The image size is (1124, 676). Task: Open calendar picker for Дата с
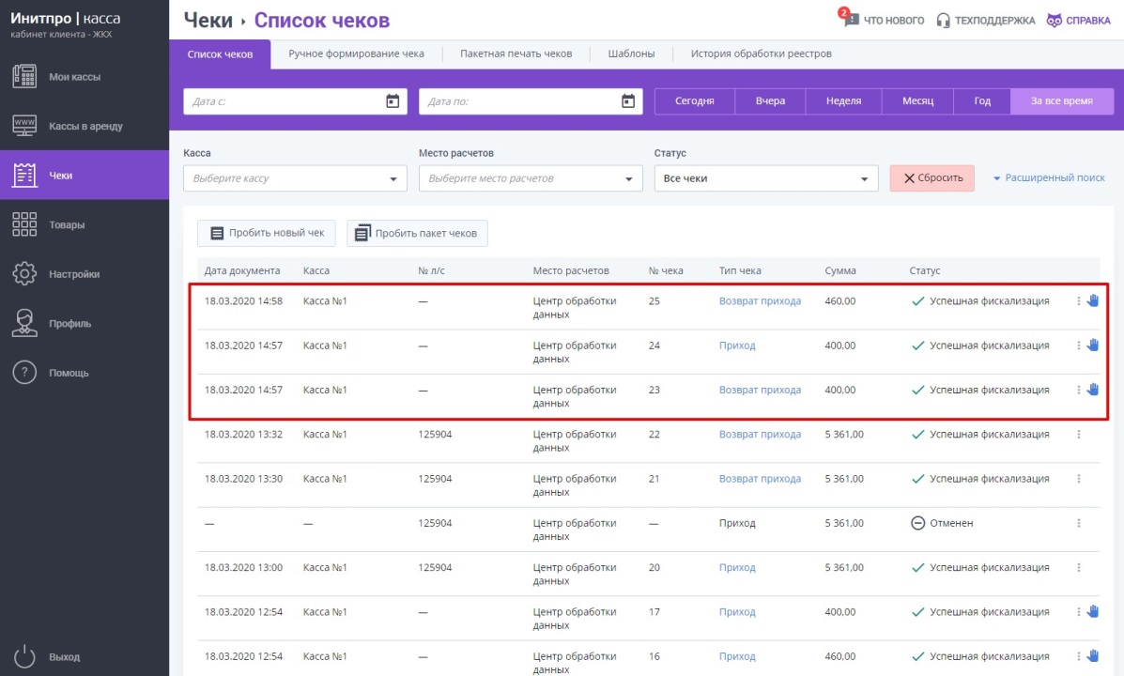click(393, 101)
